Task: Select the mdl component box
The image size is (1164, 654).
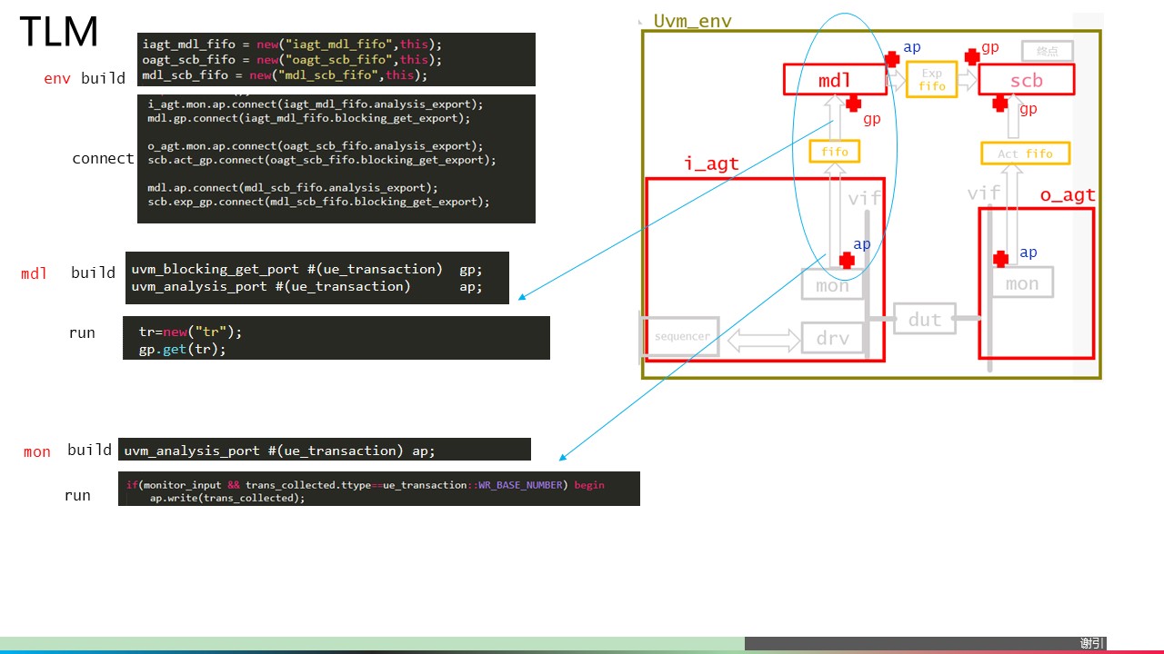Action: point(834,80)
